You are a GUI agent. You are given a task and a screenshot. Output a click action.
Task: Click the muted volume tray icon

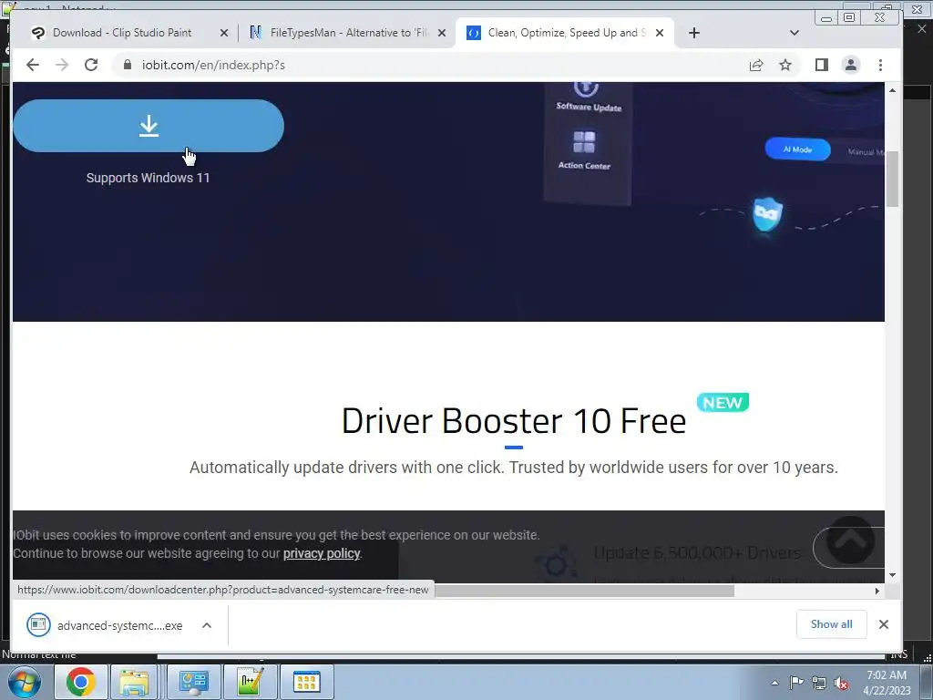(841, 683)
